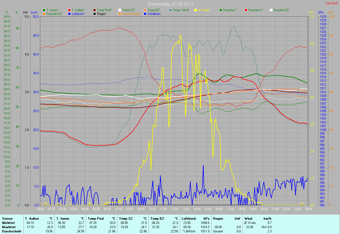Click the "Sensor" table header
The width and height of the screenshot is (340, 234).
(7, 219)
